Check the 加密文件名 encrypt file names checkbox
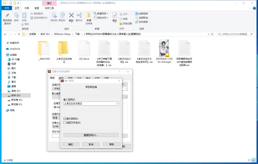The height and width of the screenshot is (164, 258). [x=65, y=122]
